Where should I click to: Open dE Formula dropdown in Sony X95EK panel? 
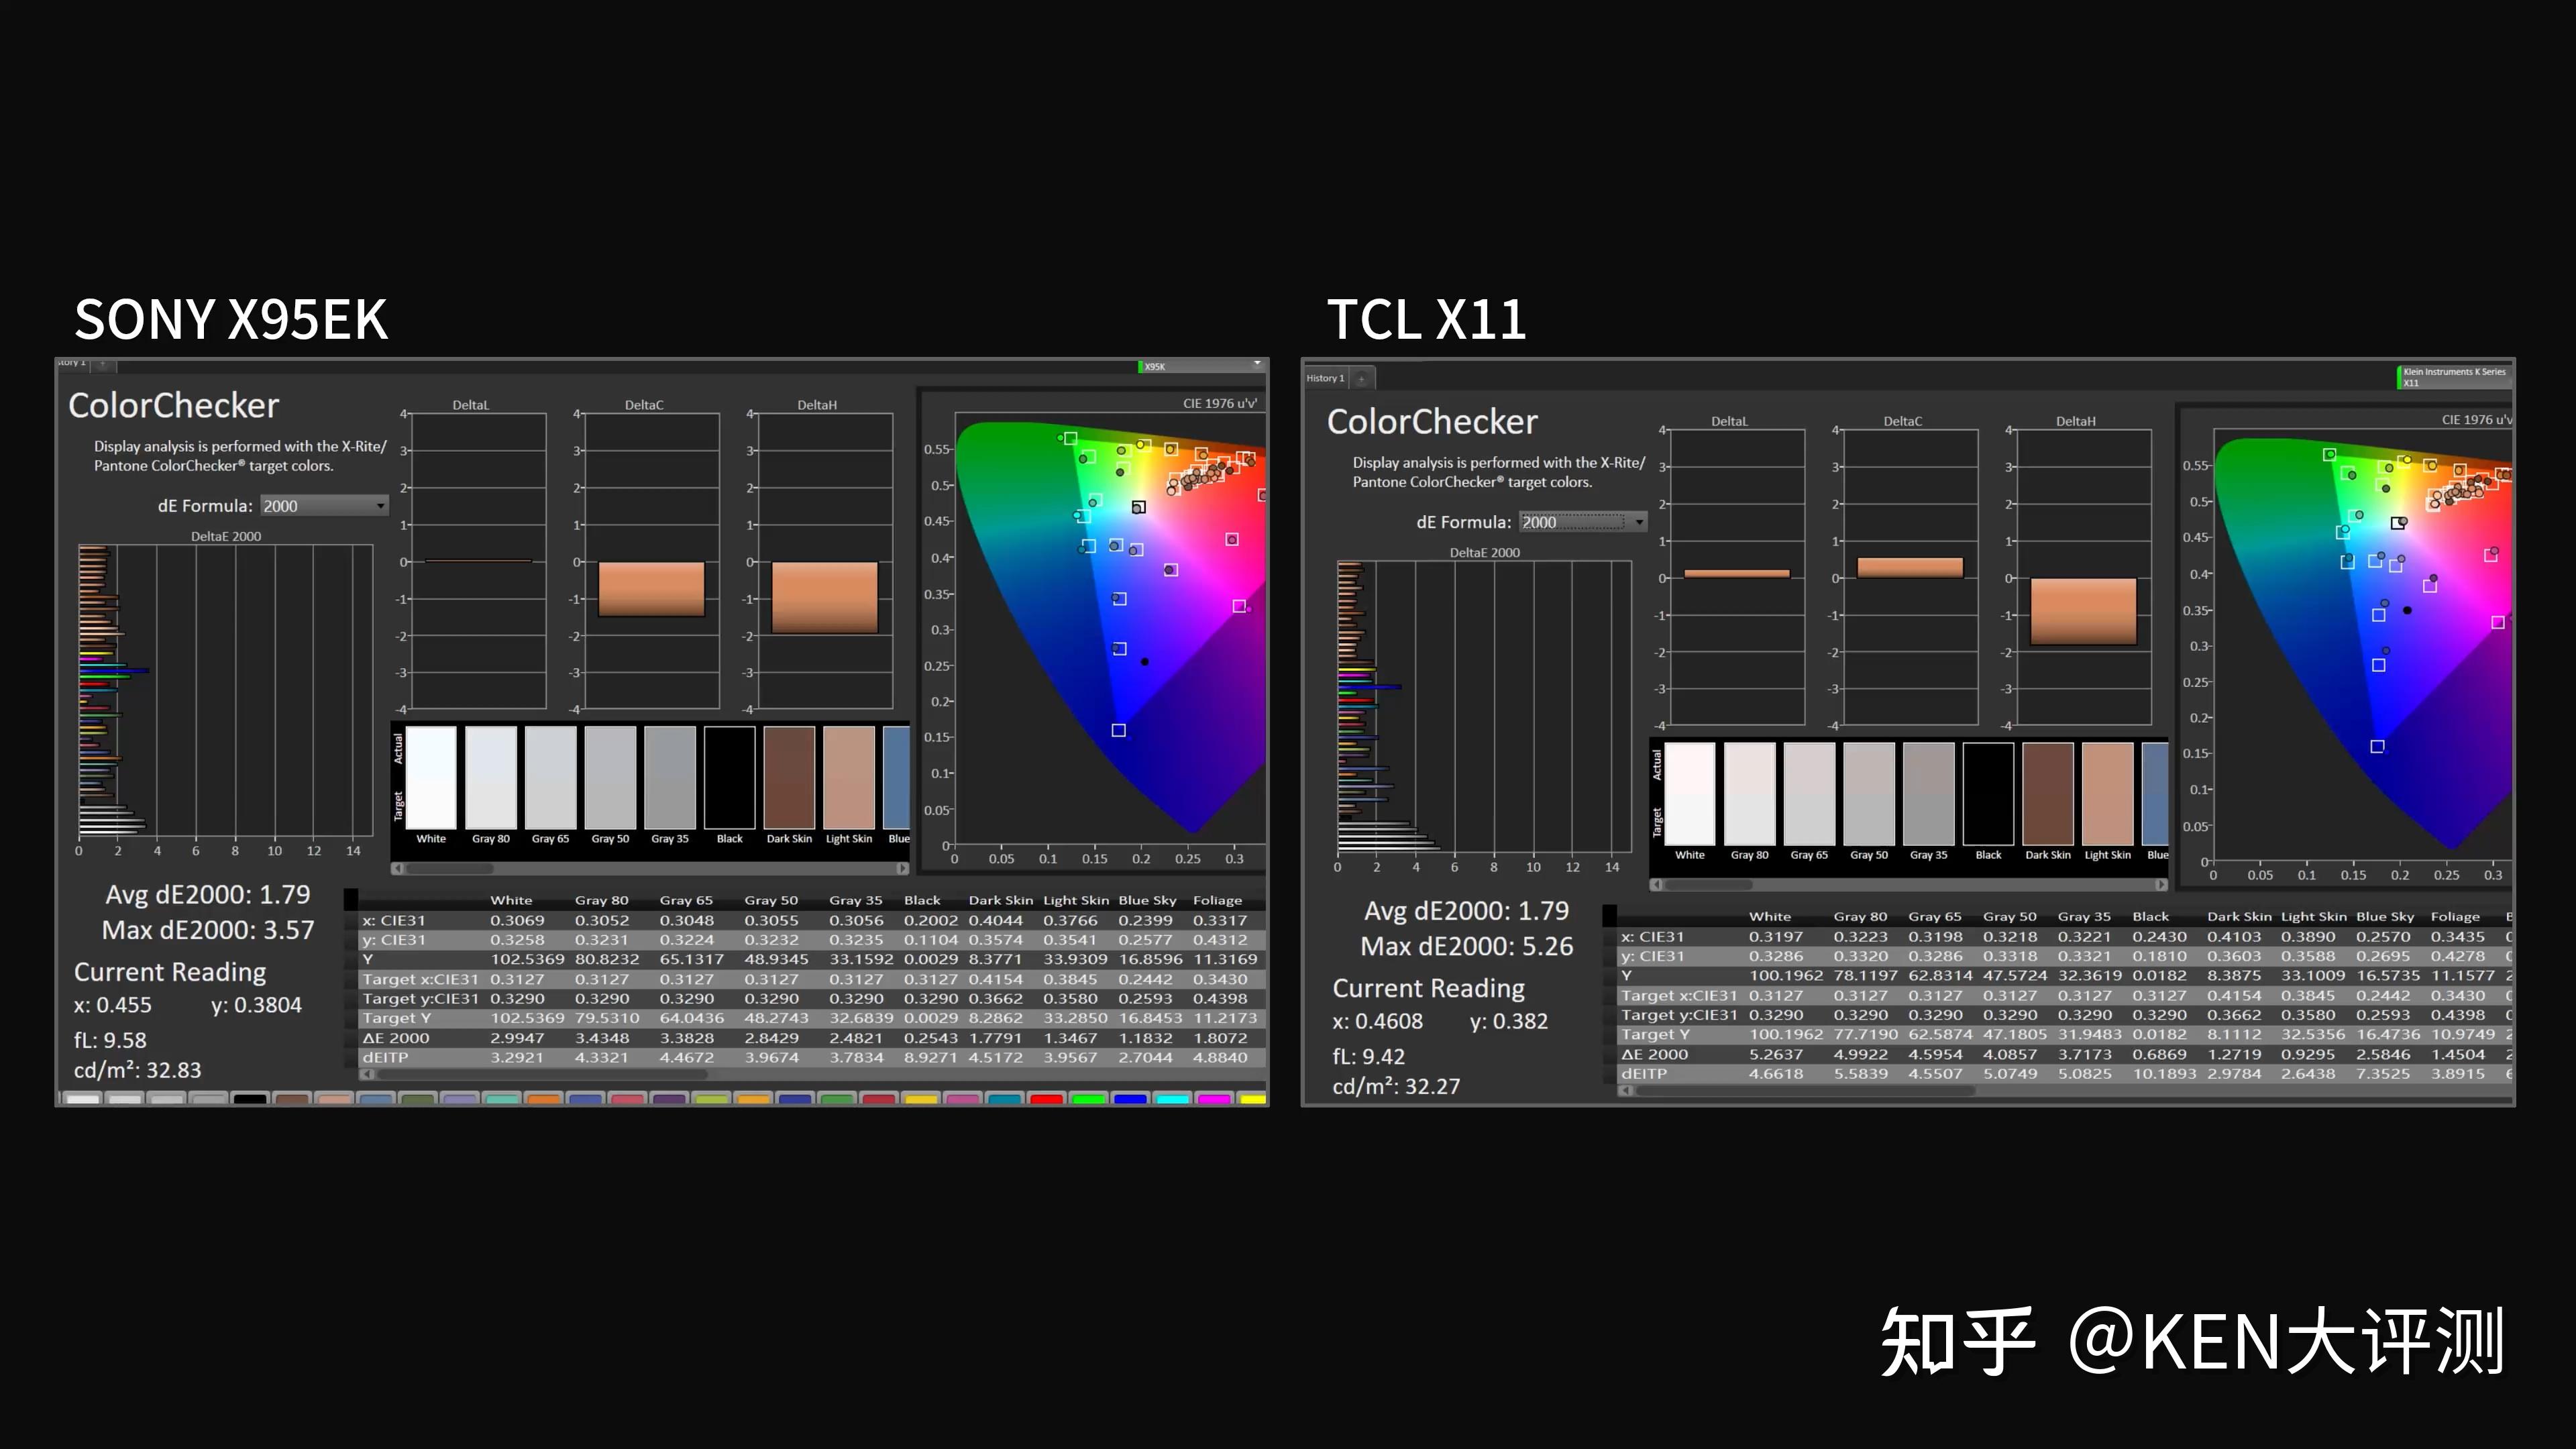(324, 506)
